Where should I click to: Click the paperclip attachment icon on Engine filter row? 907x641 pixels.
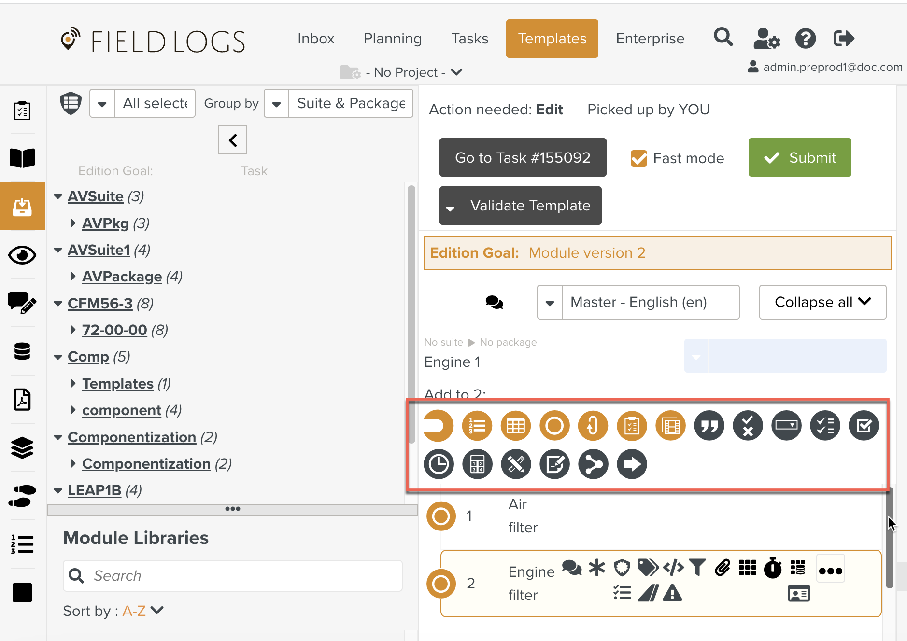[723, 568]
